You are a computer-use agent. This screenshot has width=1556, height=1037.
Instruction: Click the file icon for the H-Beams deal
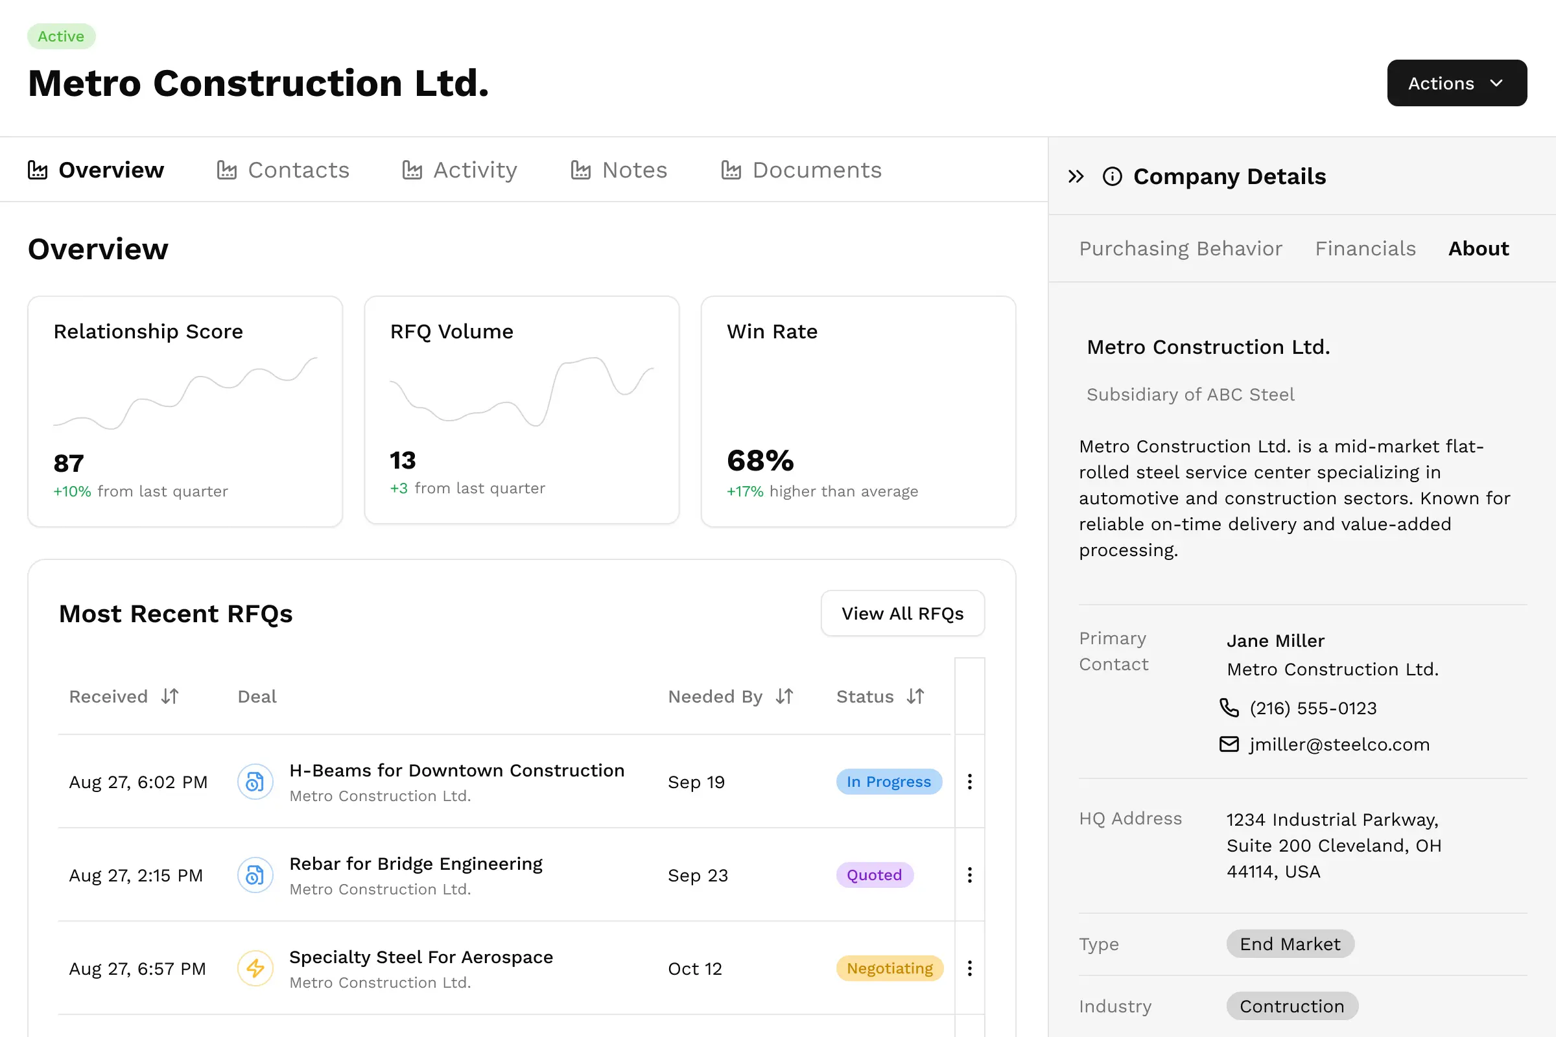coord(255,782)
